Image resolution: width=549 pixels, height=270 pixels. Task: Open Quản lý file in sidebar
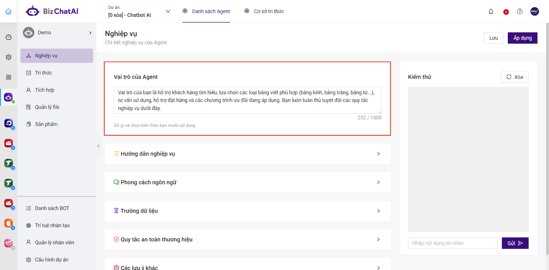(x=57, y=107)
